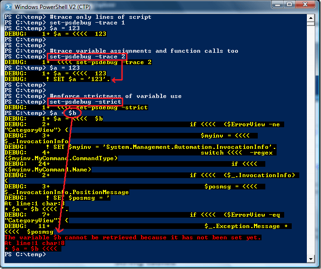Image resolution: width=321 pixels, height=269 pixels.
Task: Click the '($myinv.MyCommand.Name)' line
Action: click(x=48, y=170)
